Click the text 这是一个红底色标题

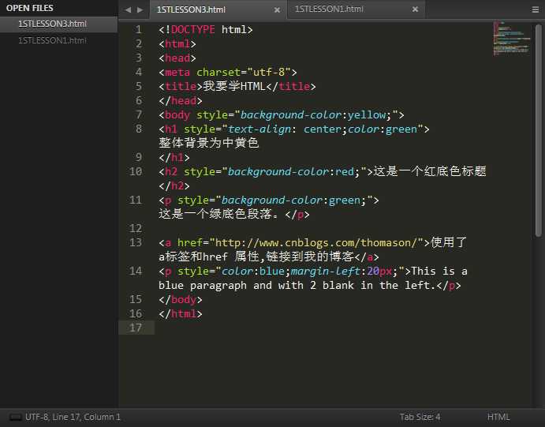[430, 171]
